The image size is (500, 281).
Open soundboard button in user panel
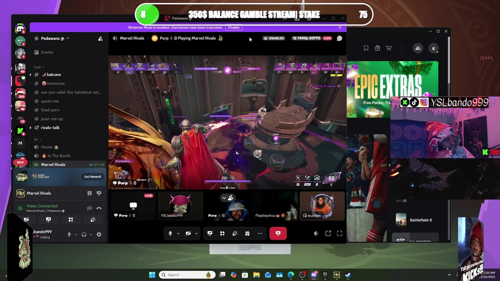click(x=93, y=220)
